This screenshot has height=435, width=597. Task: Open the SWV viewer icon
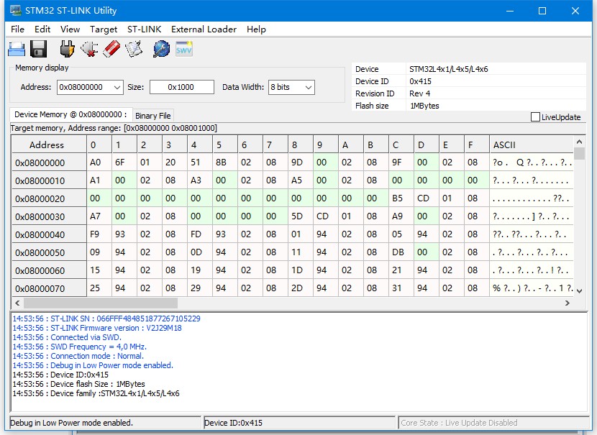pos(184,49)
